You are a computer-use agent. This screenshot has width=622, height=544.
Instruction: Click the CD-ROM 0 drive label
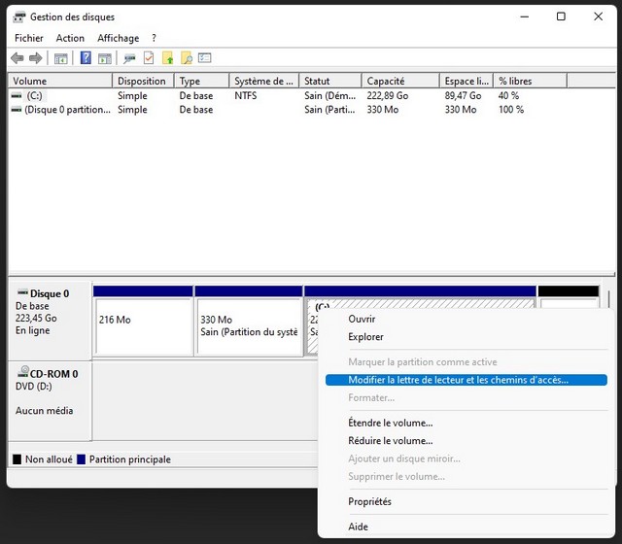[x=53, y=374]
